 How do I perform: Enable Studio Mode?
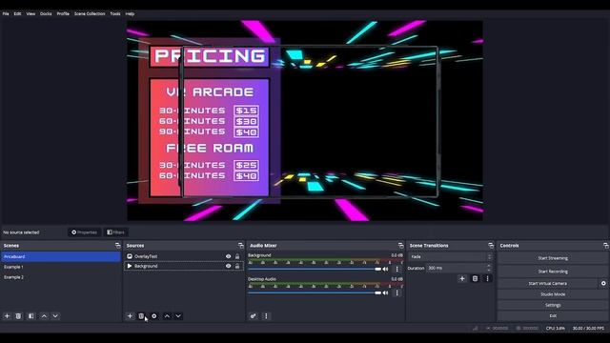point(553,294)
